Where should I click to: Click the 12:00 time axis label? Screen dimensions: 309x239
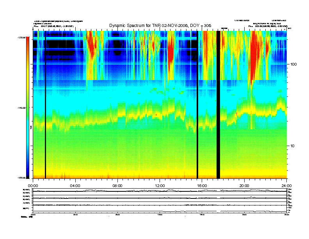(160, 186)
